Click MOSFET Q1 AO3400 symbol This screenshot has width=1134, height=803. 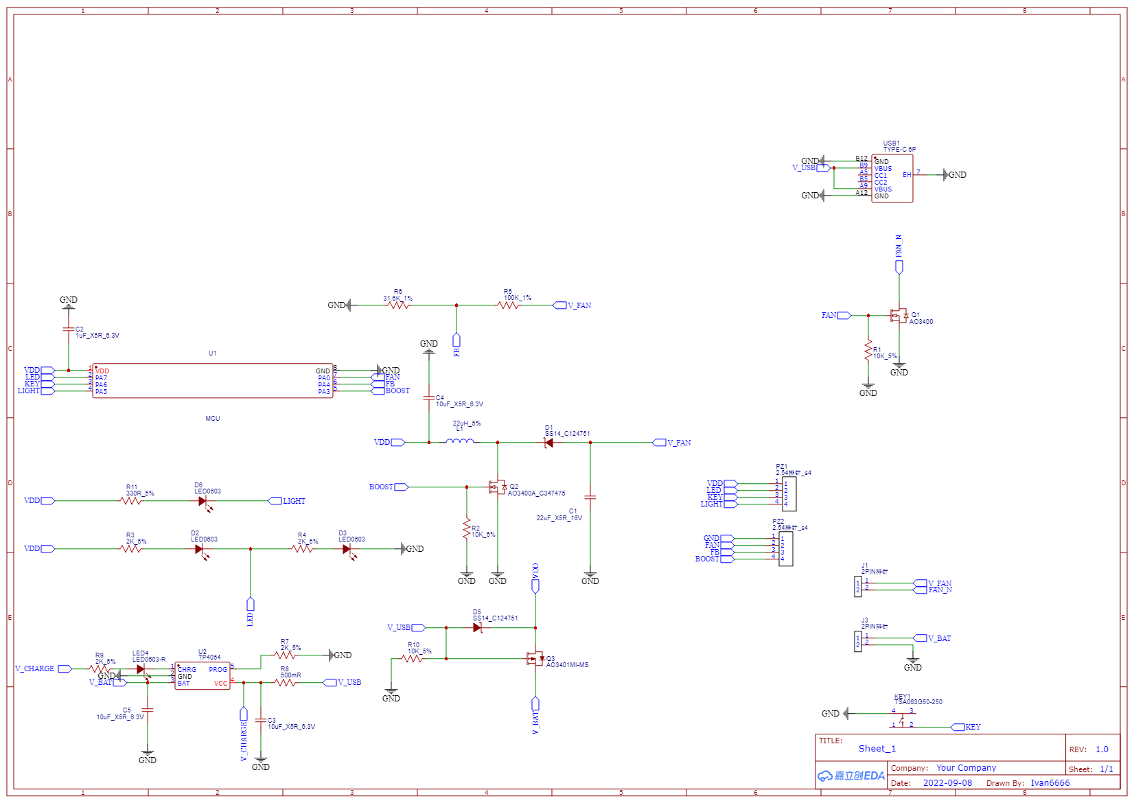point(899,316)
